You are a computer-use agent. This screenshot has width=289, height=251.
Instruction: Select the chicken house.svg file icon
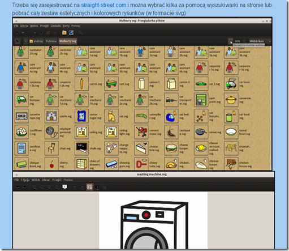pyautogui.click(x=231, y=164)
